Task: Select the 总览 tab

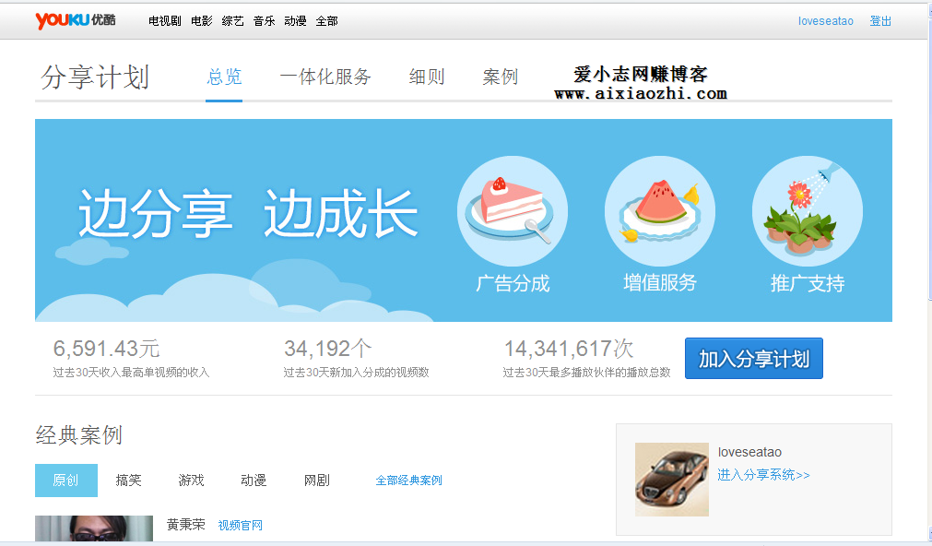Action: coord(224,77)
